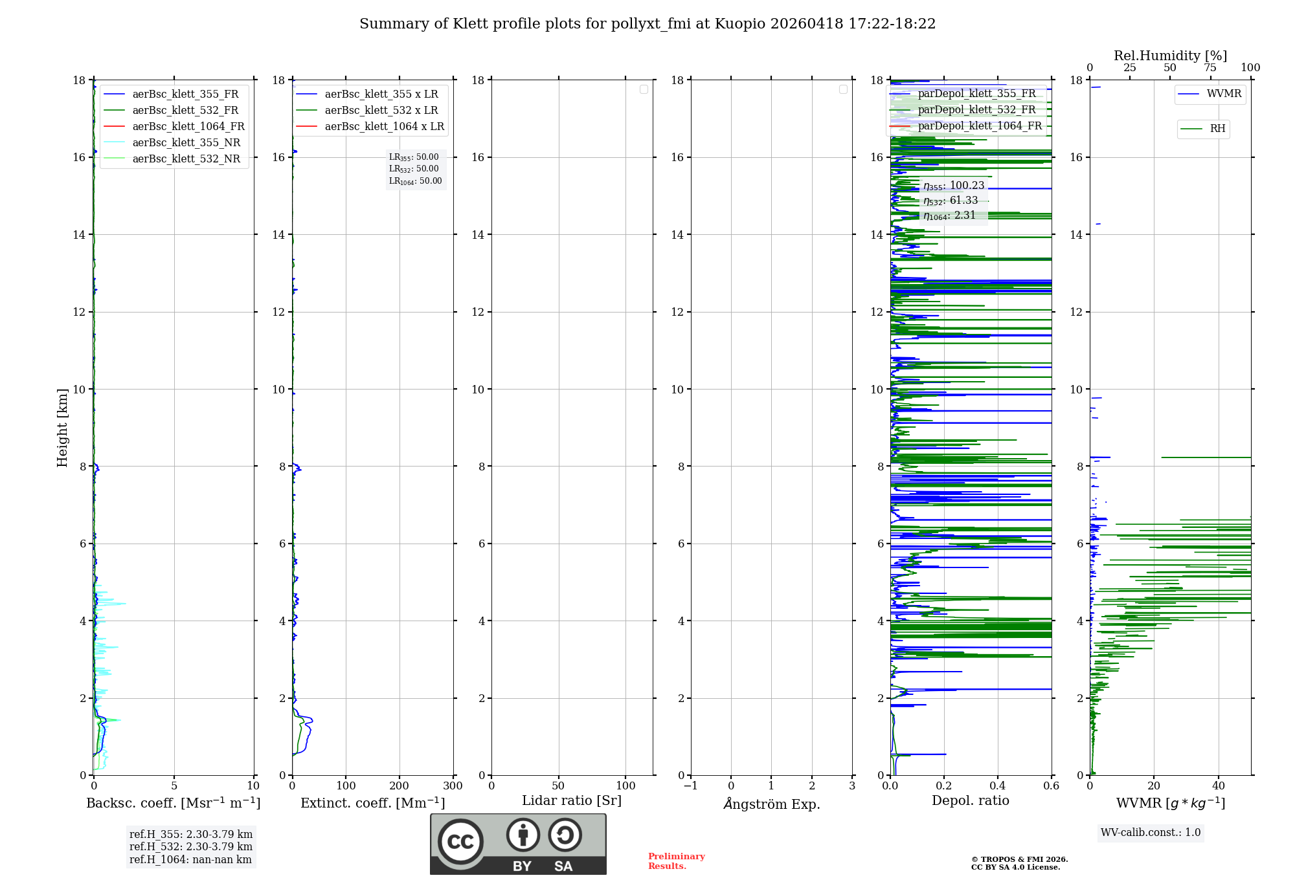Click the empty legend box in Lidar ratio plot
Image resolution: width=1295 pixels, height=880 pixels.
click(644, 89)
